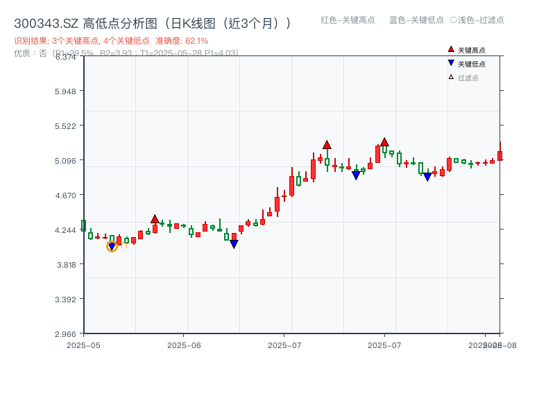Toggle the 浅色-过滤点 legend entry
Image resolution: width=555 pixels, height=416 pixels.
[x=483, y=21]
